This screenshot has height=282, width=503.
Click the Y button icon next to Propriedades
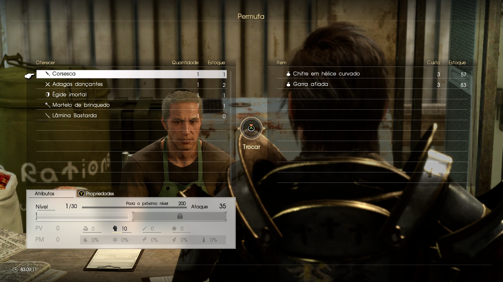pyautogui.click(x=81, y=193)
